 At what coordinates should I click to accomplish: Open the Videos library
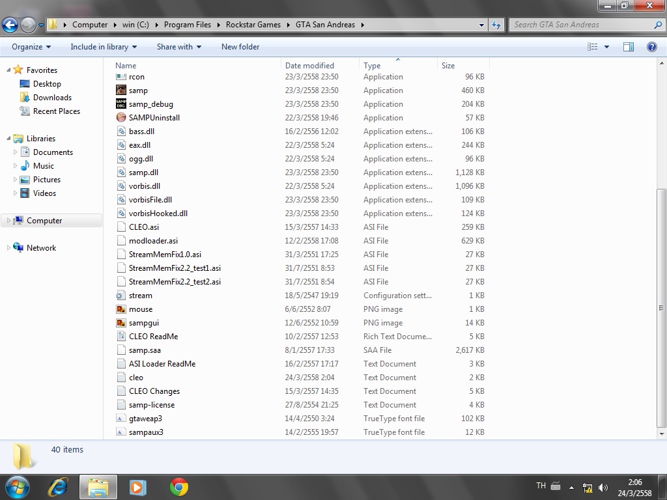click(x=44, y=193)
